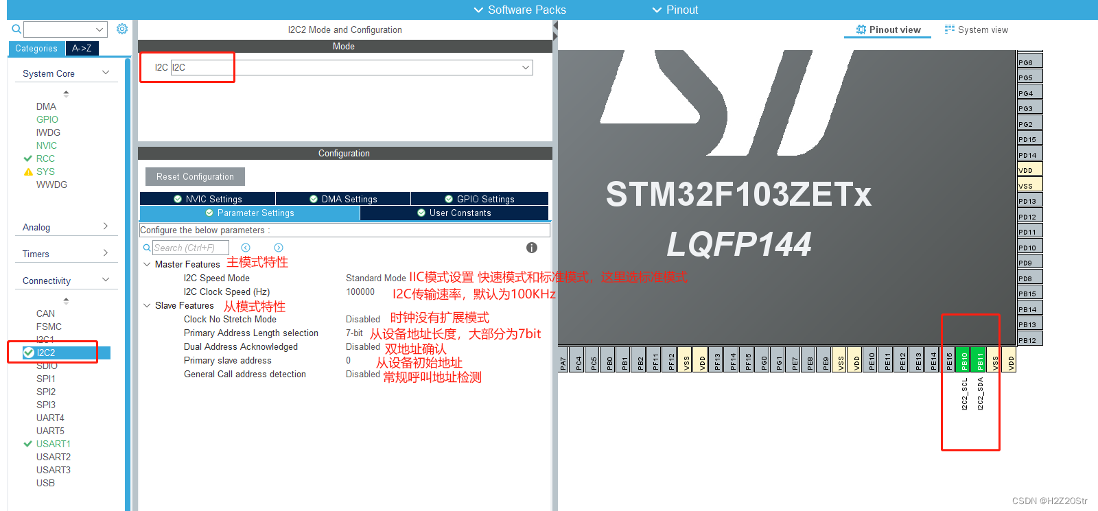Click the I2C Clock Speed value 100000
This screenshot has height=511, width=1098.
click(360, 292)
